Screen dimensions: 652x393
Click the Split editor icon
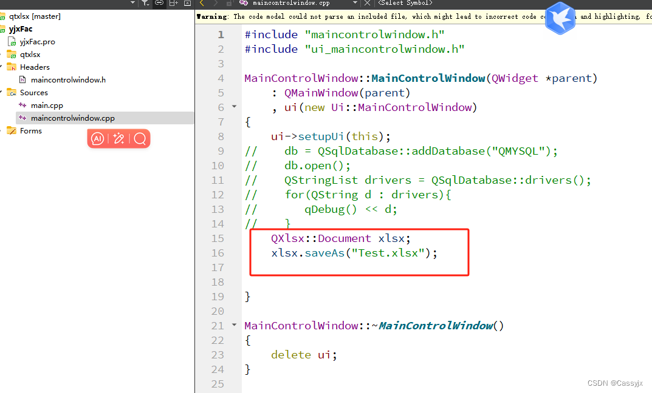click(x=173, y=4)
